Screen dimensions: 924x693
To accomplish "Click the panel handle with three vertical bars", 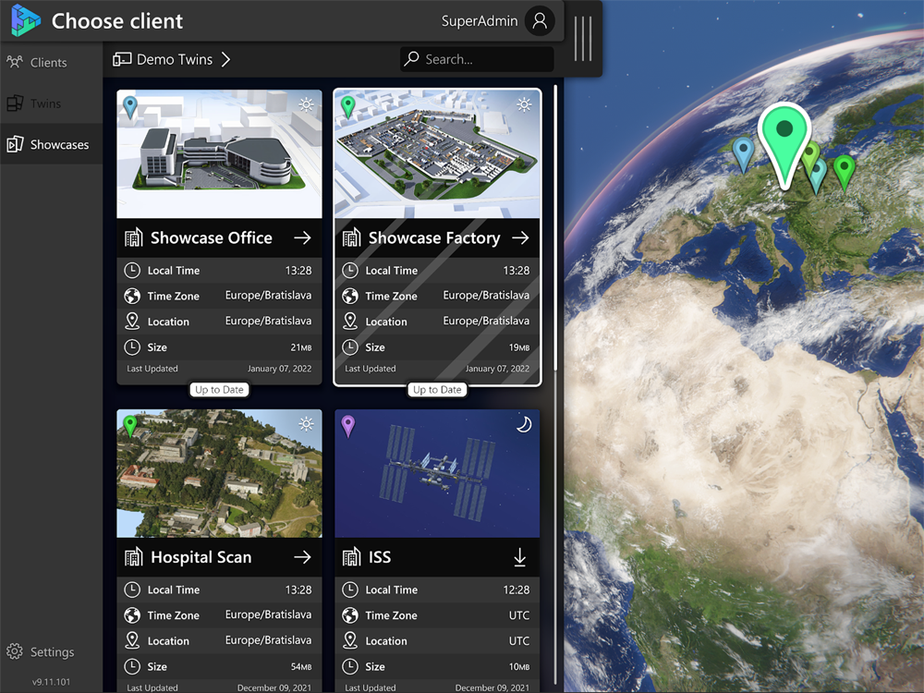I will (x=583, y=39).
